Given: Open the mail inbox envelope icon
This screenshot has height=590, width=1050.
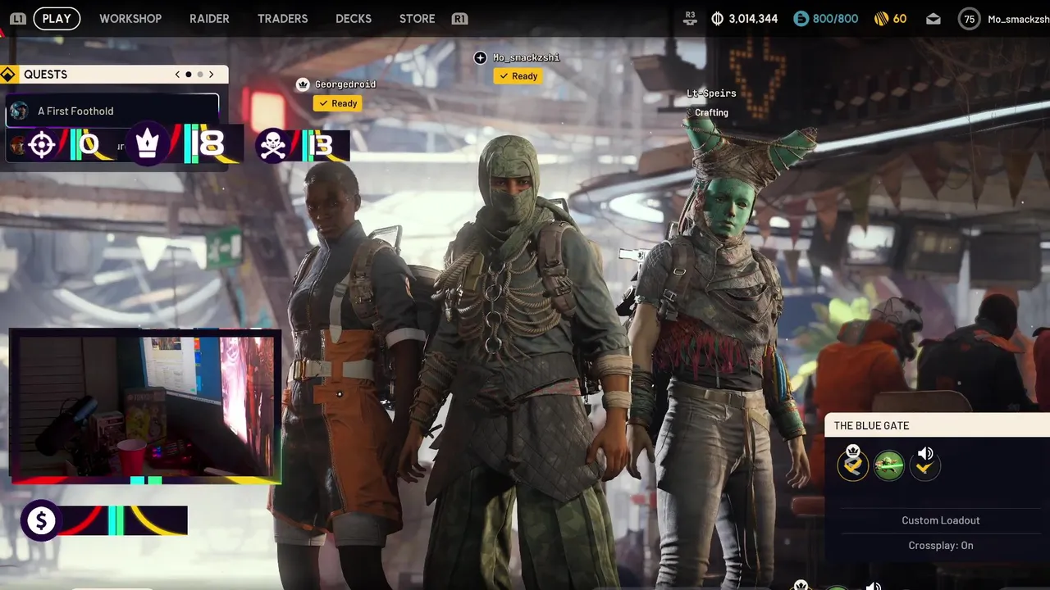Looking at the screenshot, I should click(934, 19).
